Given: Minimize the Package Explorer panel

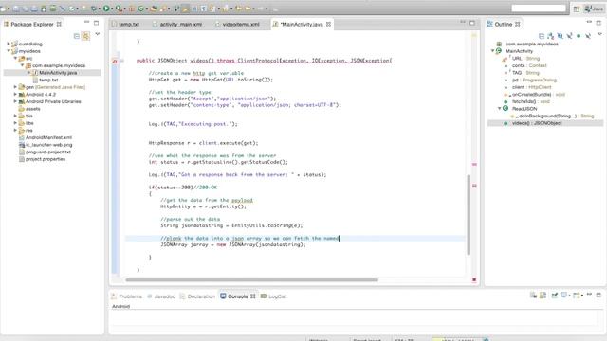Looking at the screenshot, I should coord(86,22).
